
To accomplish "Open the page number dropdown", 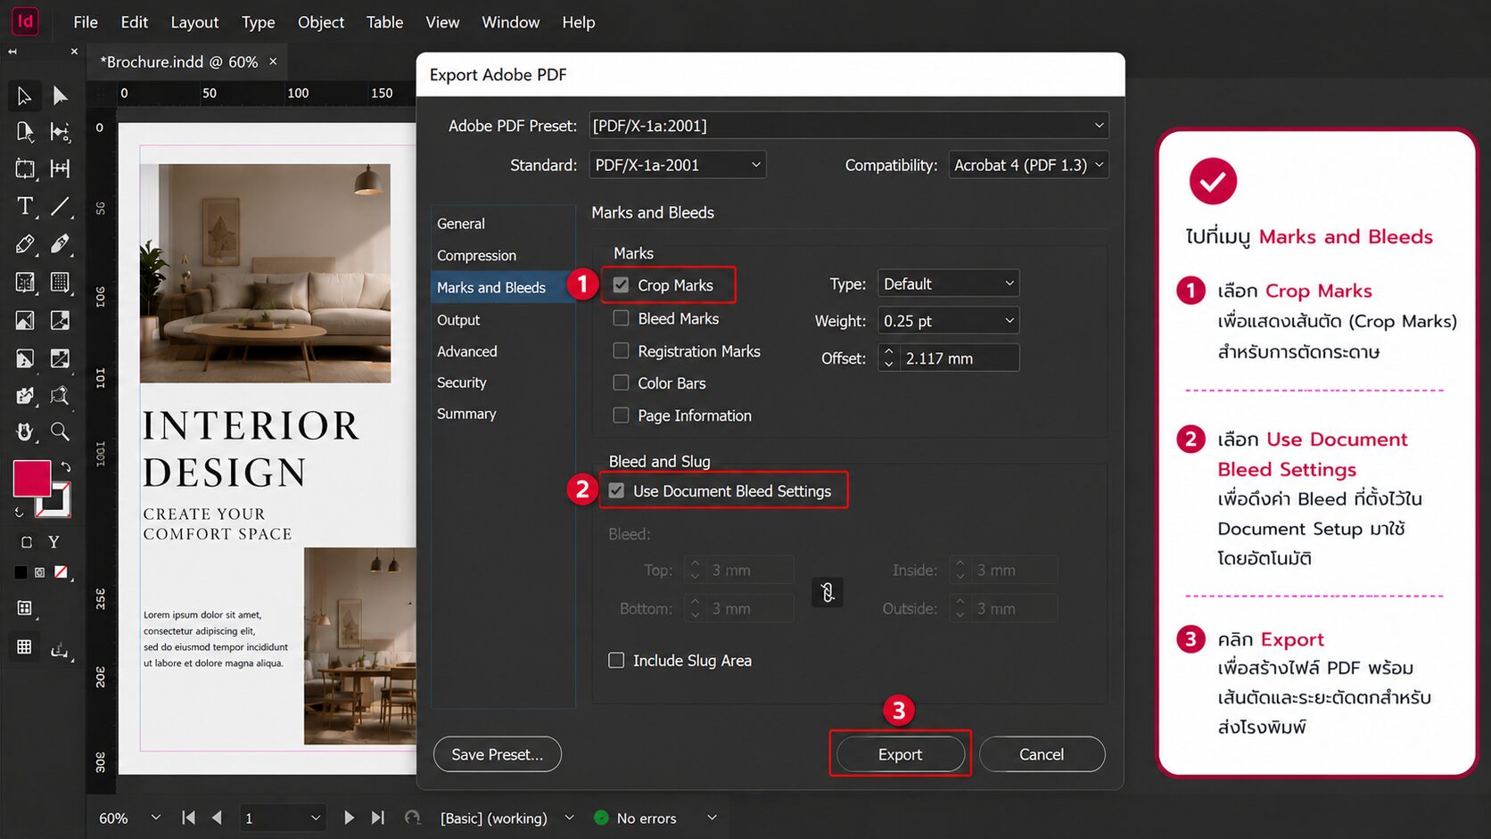I will click(316, 818).
